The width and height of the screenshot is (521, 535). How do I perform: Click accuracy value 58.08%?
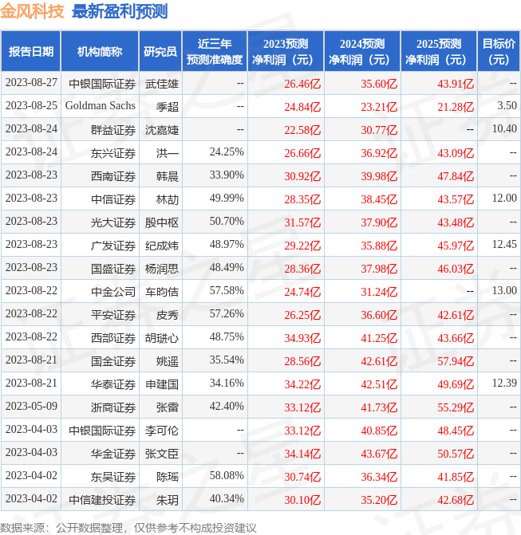pos(227,475)
